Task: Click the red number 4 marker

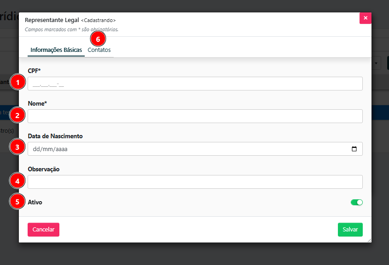Action: (17, 181)
